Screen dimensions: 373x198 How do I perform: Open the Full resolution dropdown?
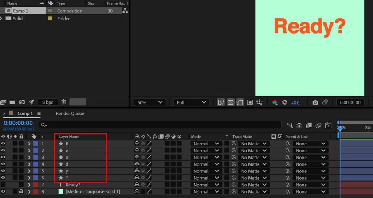(x=191, y=102)
